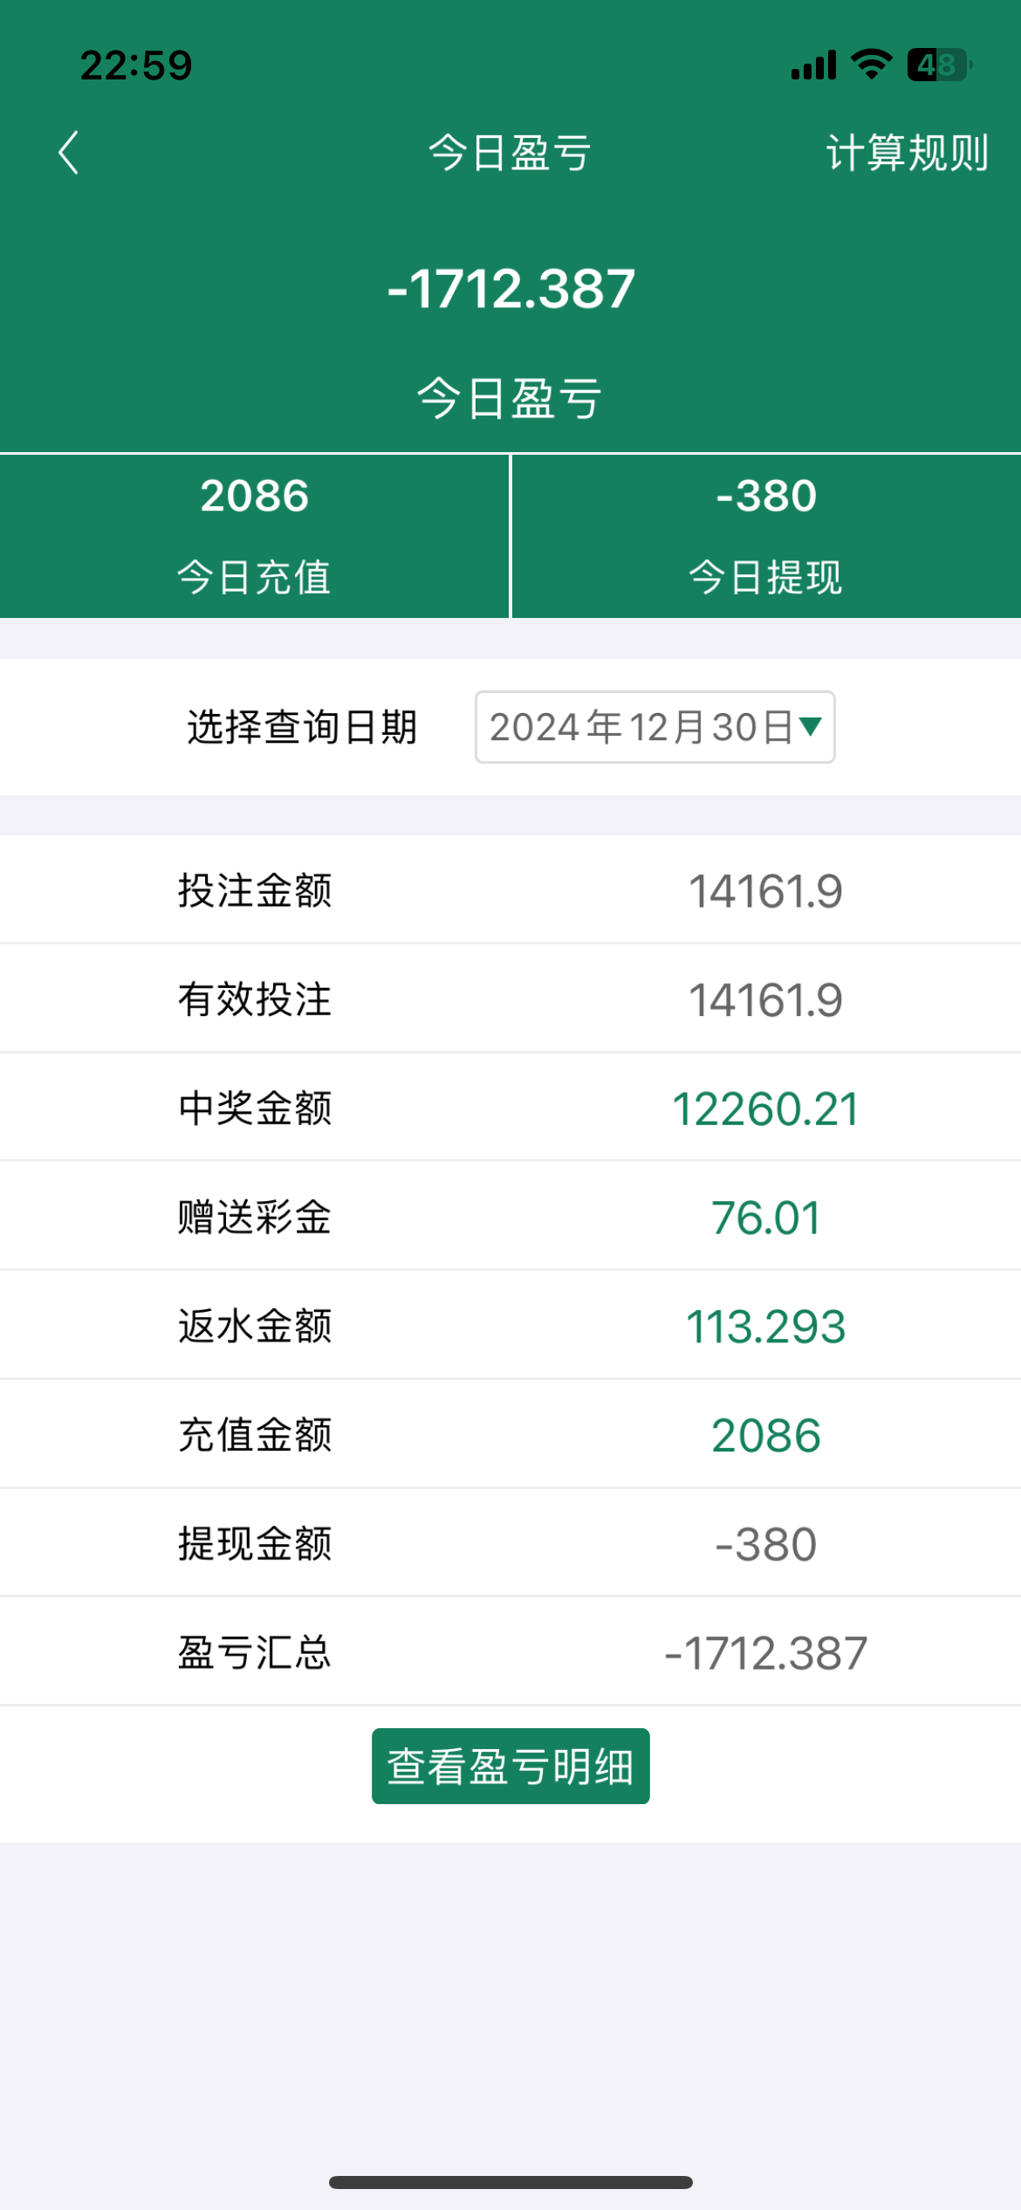Screen dimensions: 1021x2210
Task: Select the 提现金额 row
Action: pos(510,1543)
